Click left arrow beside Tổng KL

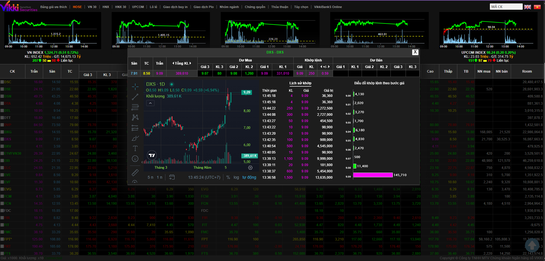[x=173, y=63]
